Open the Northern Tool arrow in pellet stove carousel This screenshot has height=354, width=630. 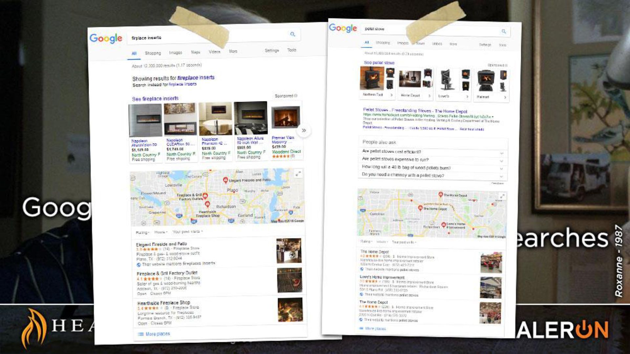[x=391, y=95]
